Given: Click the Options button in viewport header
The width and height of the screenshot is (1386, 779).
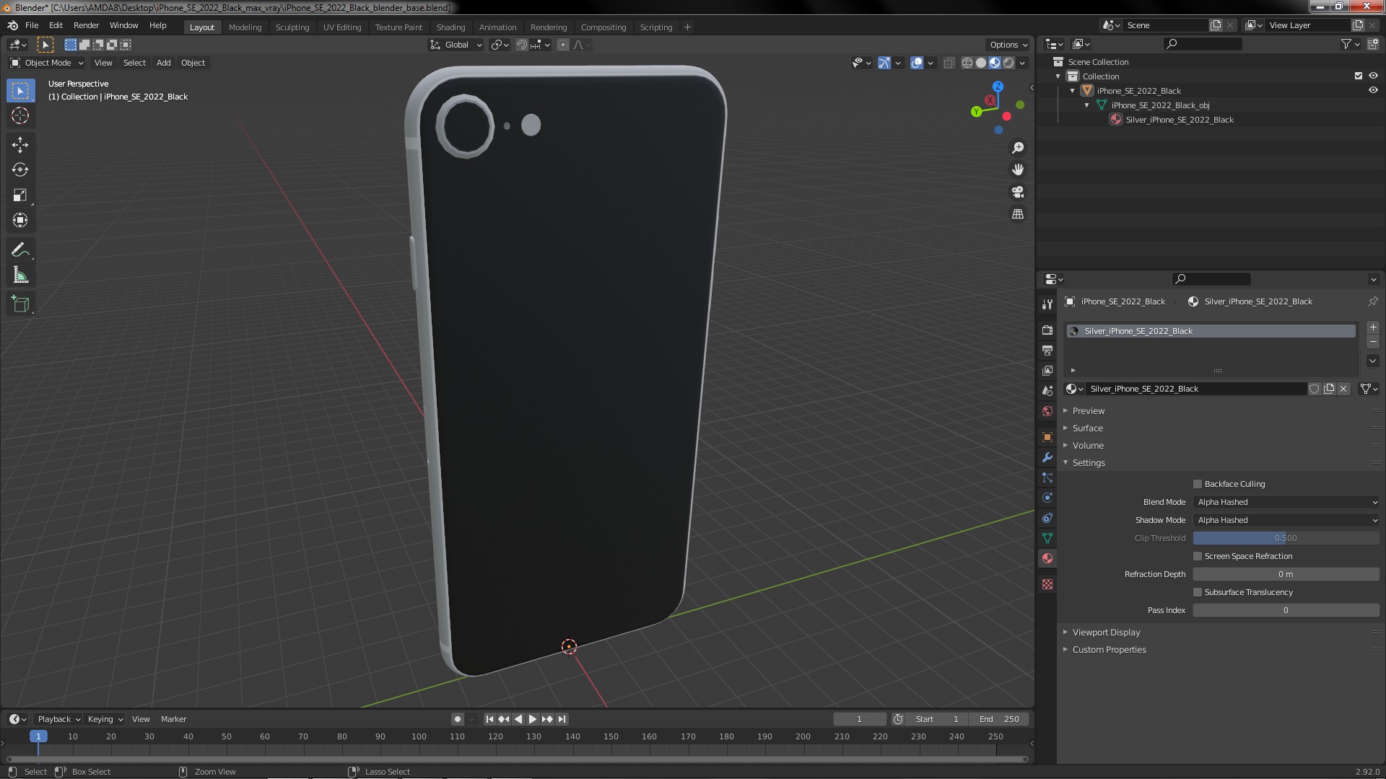Looking at the screenshot, I should click(x=1008, y=45).
